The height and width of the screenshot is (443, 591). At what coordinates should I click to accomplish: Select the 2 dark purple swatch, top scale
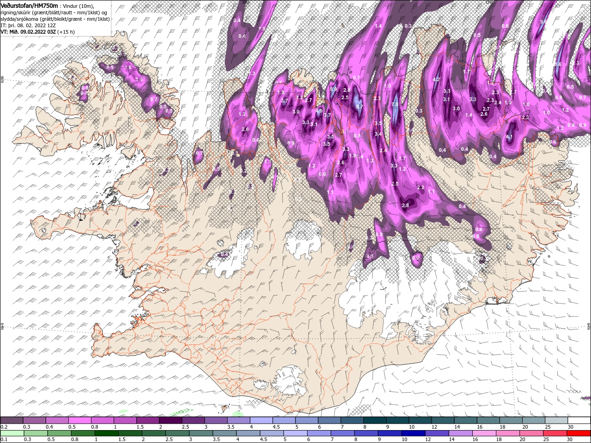pyautogui.click(x=170, y=420)
